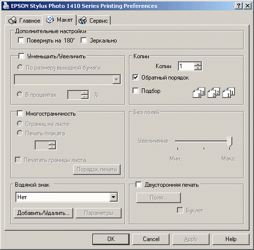
Task: Click the Cancel button
Action: (x=151, y=239)
